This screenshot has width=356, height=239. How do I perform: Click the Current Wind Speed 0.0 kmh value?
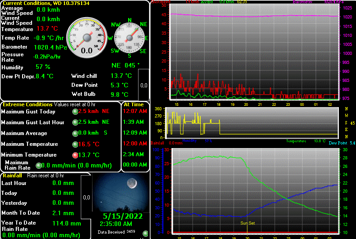[x=48, y=19]
